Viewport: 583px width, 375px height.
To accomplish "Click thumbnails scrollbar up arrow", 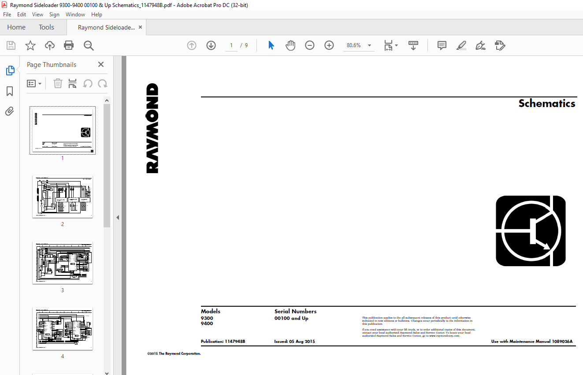I will tap(107, 100).
